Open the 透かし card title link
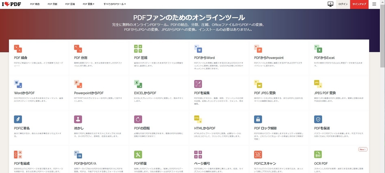 click(x=79, y=128)
